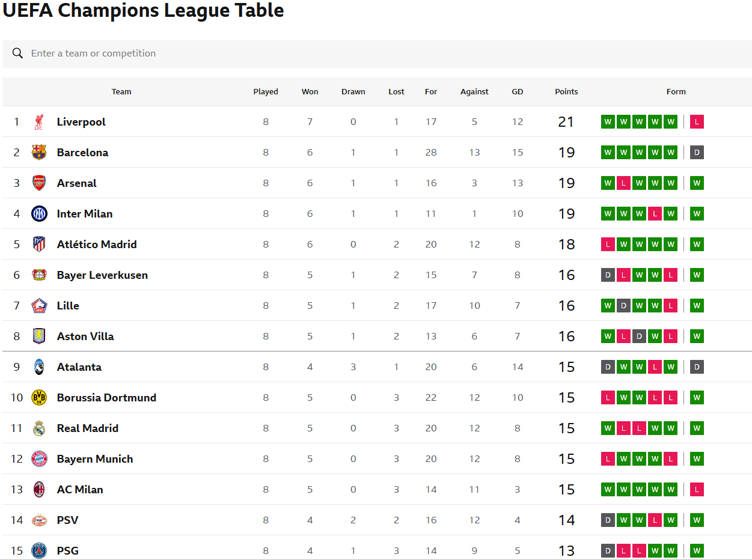The image size is (752, 560).
Task: Open the Atlético Madrid team link
Action: coord(97,245)
